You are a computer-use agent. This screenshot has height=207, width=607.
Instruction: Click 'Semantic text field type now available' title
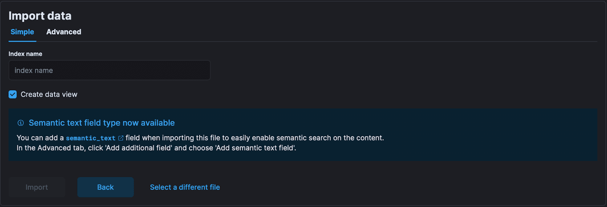[x=102, y=123]
